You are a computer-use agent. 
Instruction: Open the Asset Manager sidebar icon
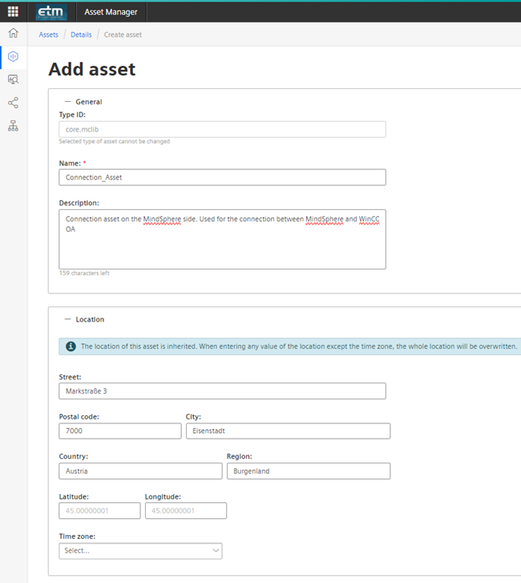pos(13,57)
